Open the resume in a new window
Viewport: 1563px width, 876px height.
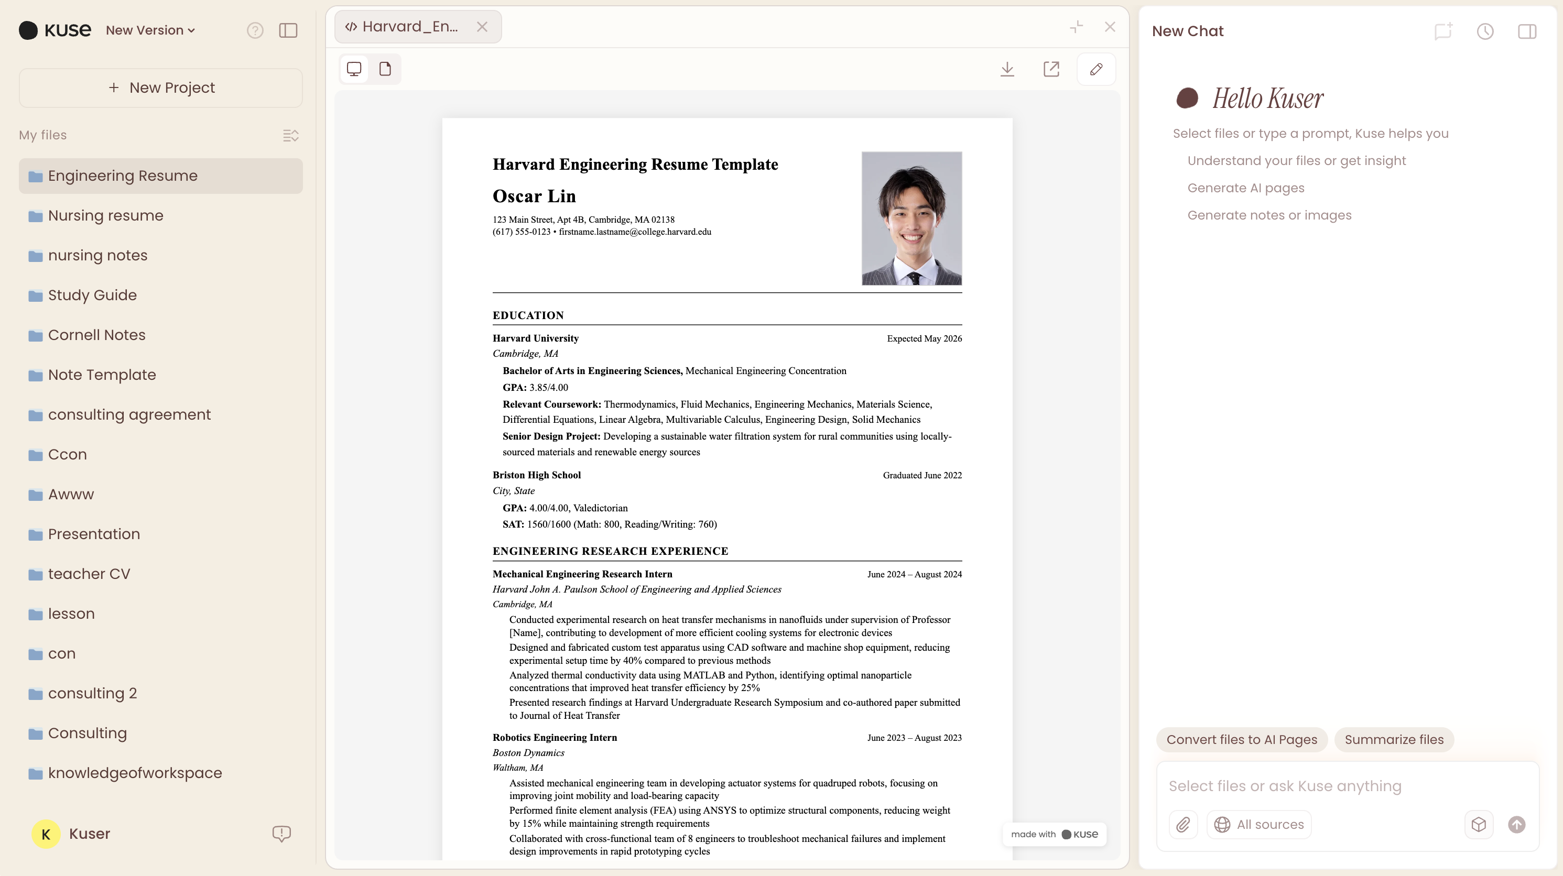point(1051,69)
